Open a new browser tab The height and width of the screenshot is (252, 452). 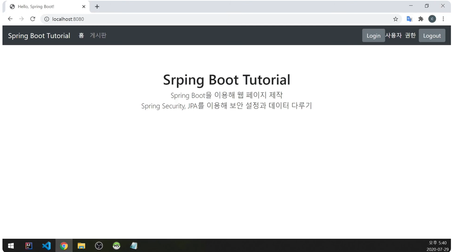pyautogui.click(x=97, y=7)
